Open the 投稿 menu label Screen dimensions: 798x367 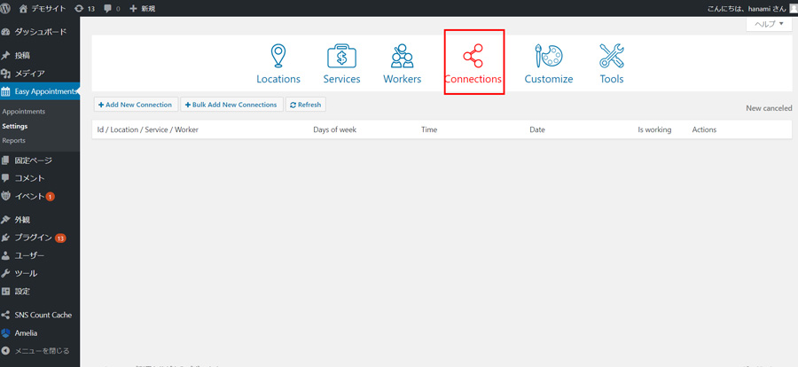(x=22, y=56)
